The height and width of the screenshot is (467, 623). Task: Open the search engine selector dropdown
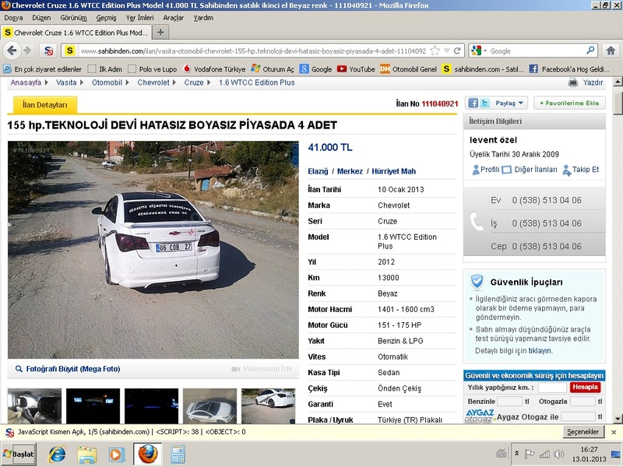(478, 51)
